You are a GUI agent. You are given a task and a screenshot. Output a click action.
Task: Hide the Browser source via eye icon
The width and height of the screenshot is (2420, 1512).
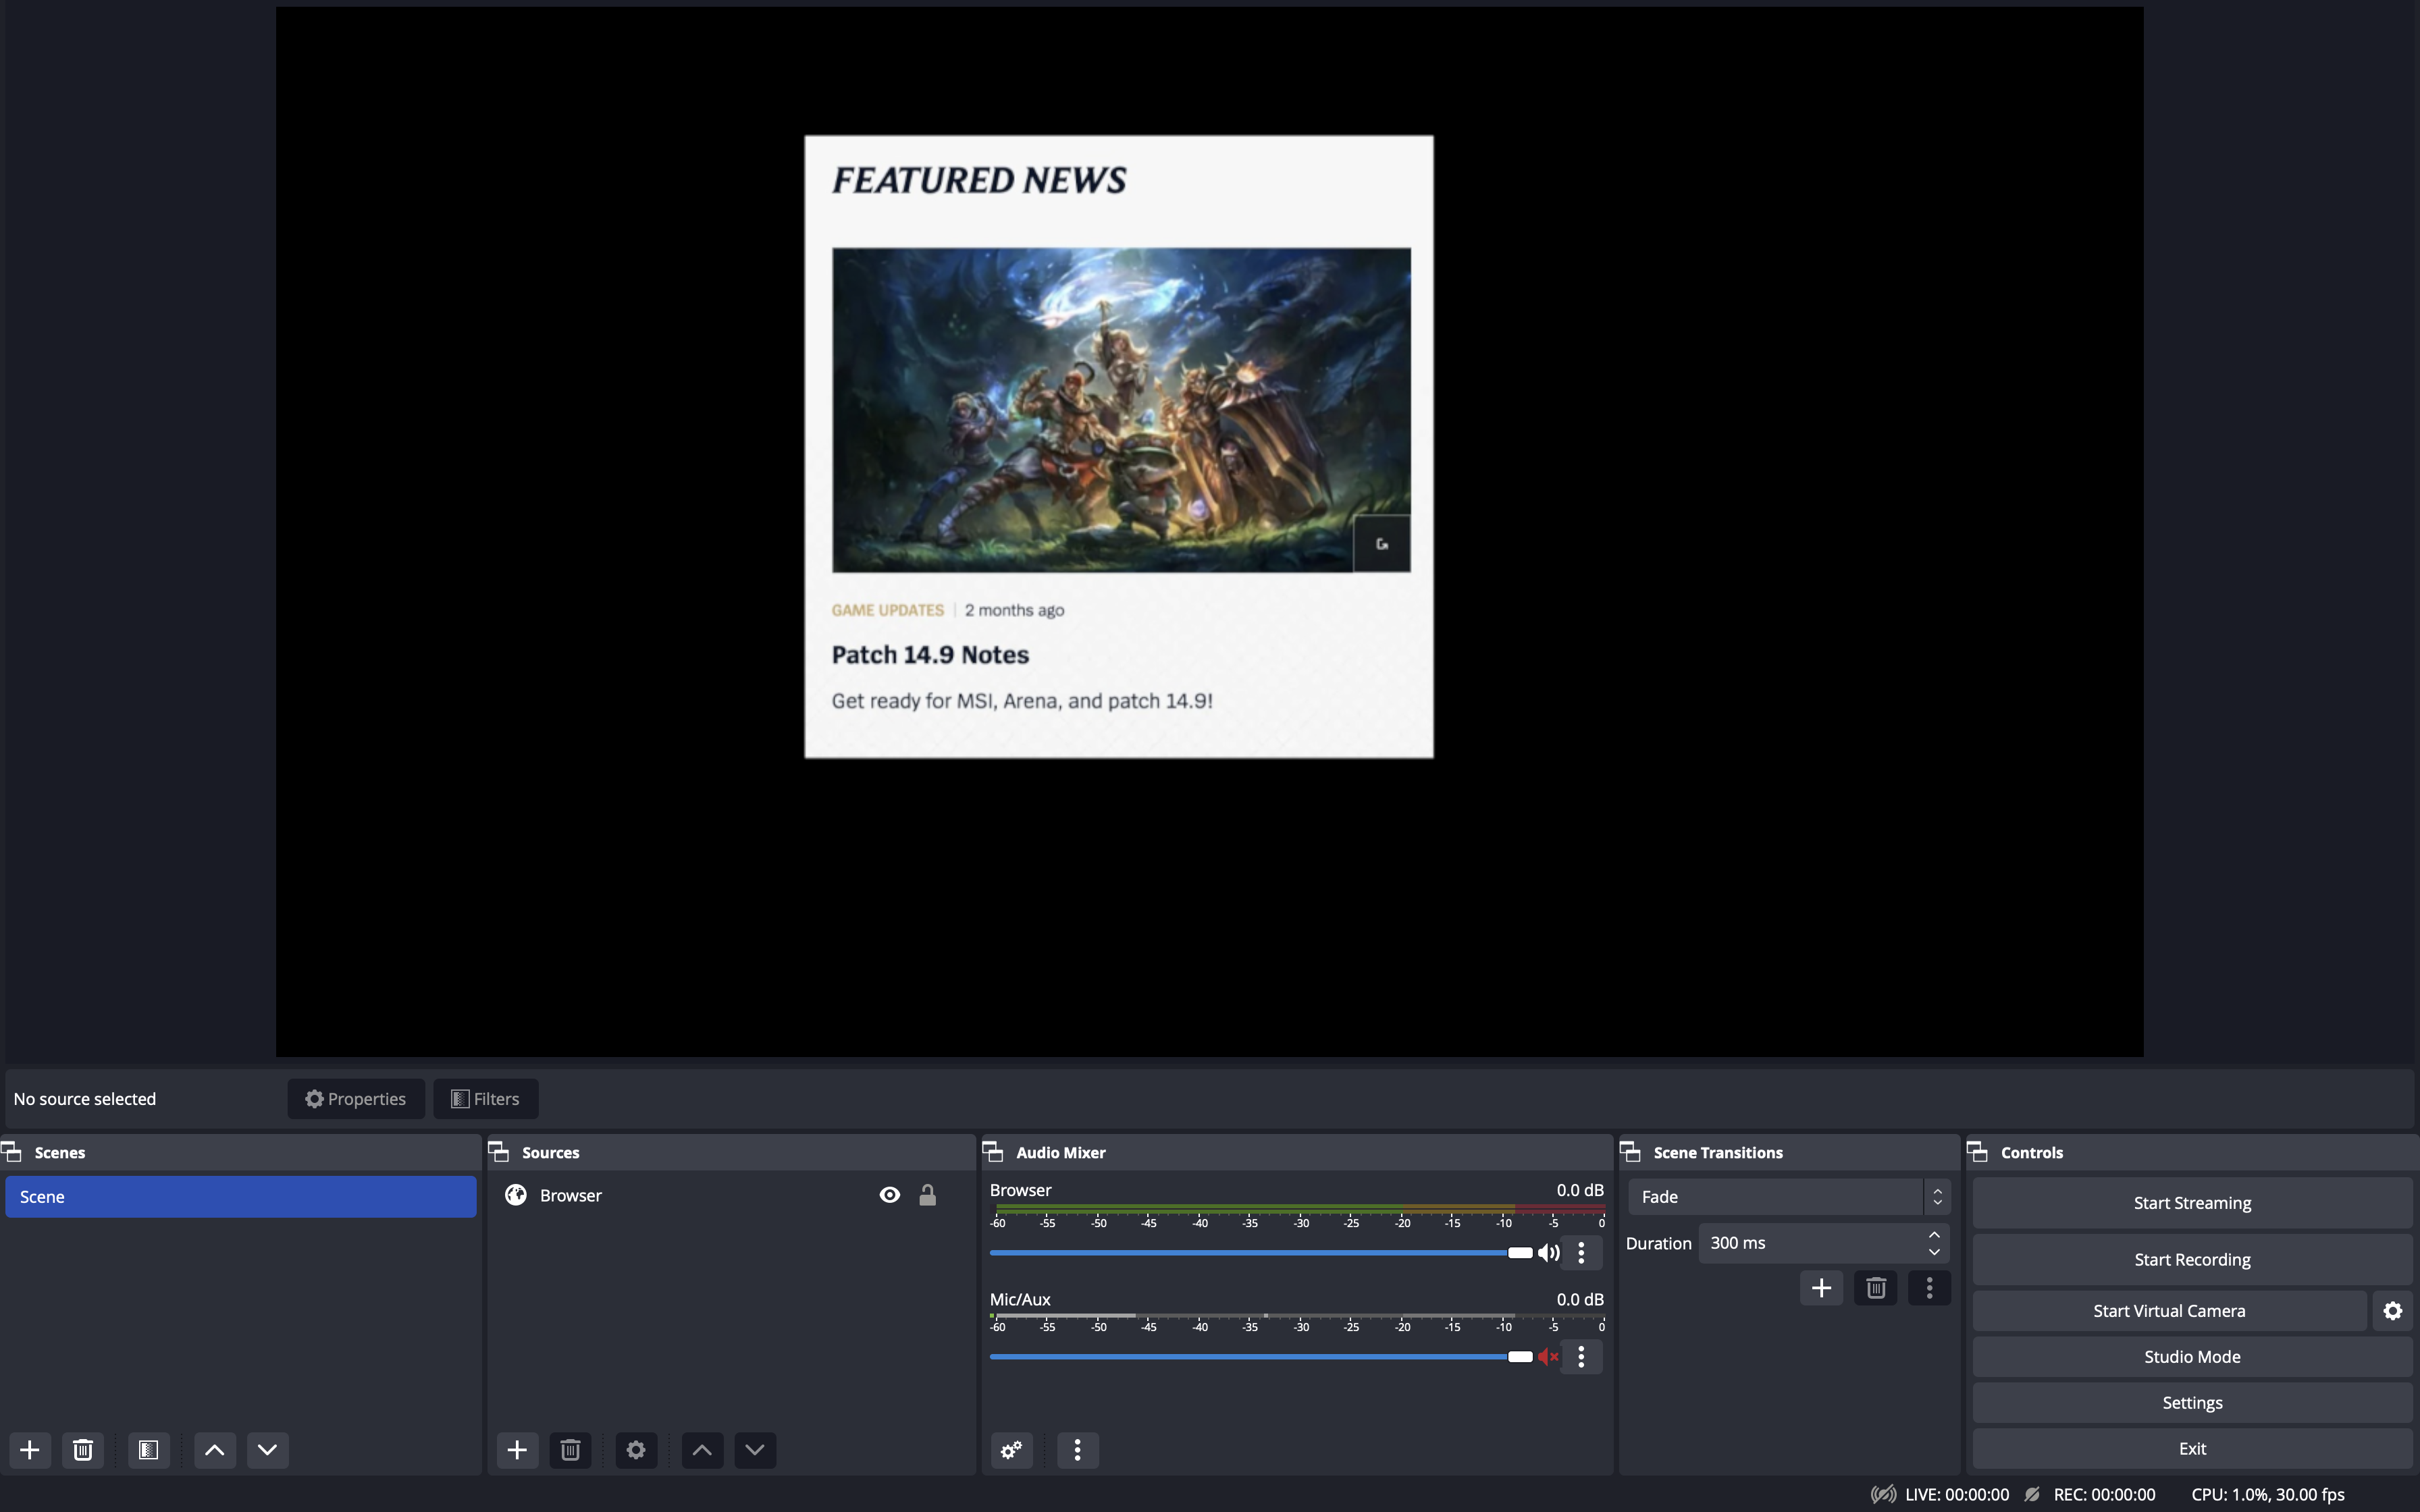pyautogui.click(x=889, y=1195)
